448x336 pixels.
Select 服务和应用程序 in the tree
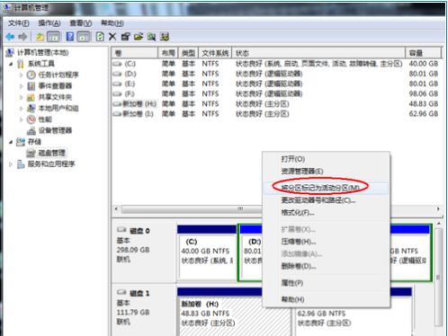point(51,164)
